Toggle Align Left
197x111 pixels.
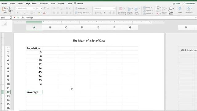click(x=54, y=13)
